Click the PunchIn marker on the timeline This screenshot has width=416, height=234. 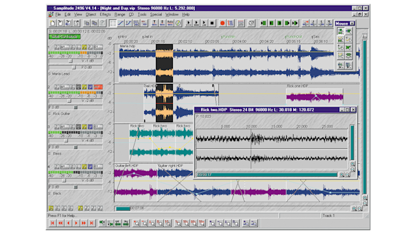pyautogui.click(x=228, y=36)
